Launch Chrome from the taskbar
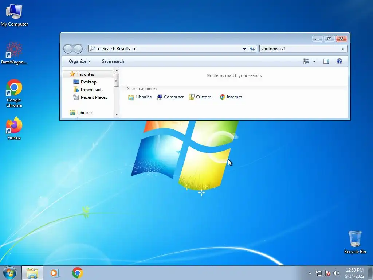The width and height of the screenshot is (373, 280). pos(77,273)
